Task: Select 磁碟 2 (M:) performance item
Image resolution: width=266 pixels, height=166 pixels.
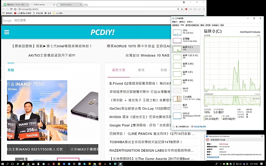Action: pos(186,66)
